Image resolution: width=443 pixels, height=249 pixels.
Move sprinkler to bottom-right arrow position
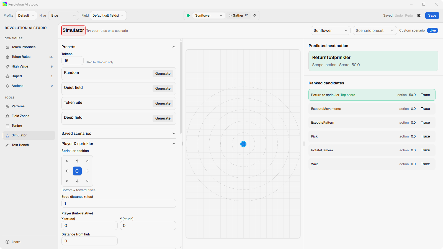87,181
